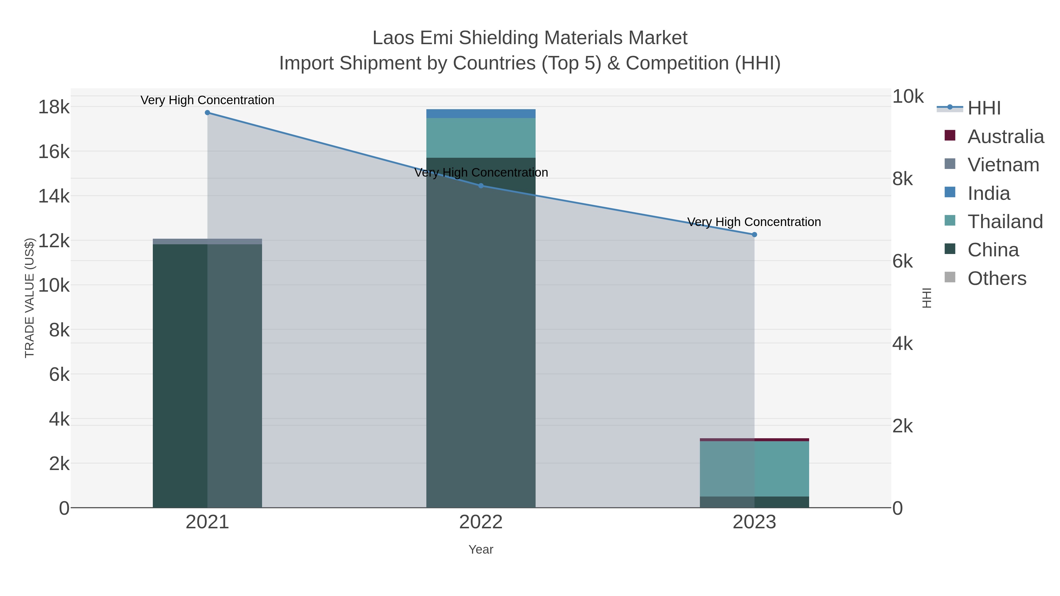Viewport: 1060px width, 596px height.
Task: Click the Vietnam bar segment for 2021
Action: click(x=207, y=241)
